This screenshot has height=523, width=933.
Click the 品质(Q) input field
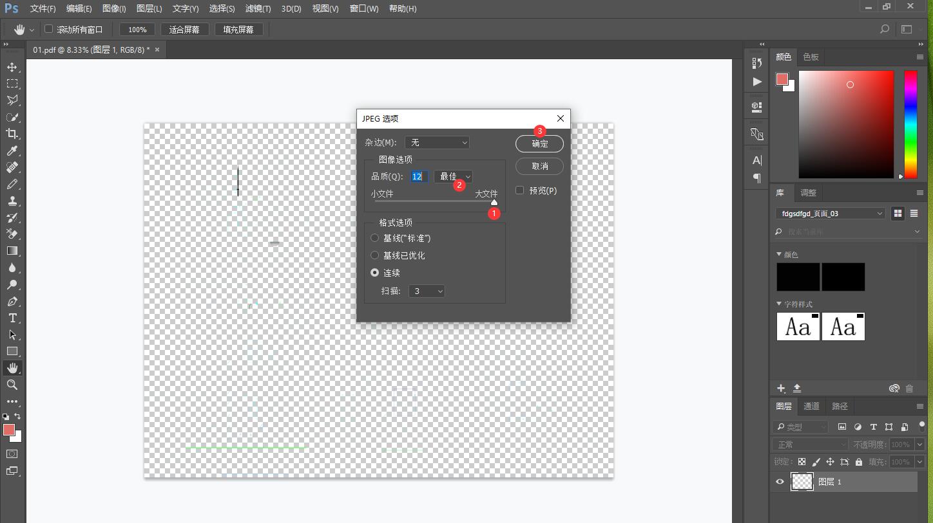(418, 176)
